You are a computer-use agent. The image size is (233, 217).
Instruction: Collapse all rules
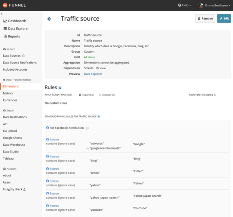pyautogui.click(x=107, y=95)
